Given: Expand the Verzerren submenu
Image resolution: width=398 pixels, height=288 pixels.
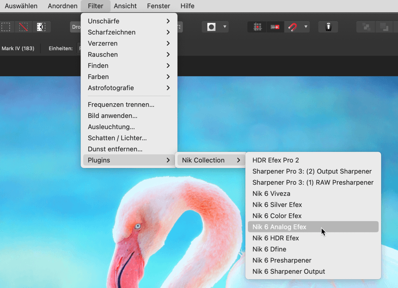Looking at the screenshot, I should pyautogui.click(x=129, y=44).
